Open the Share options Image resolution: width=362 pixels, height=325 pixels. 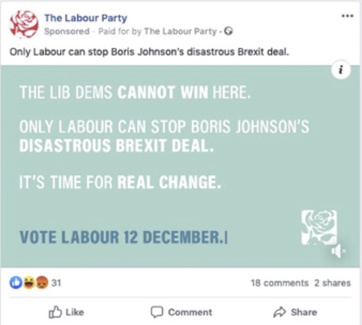[x=295, y=312]
